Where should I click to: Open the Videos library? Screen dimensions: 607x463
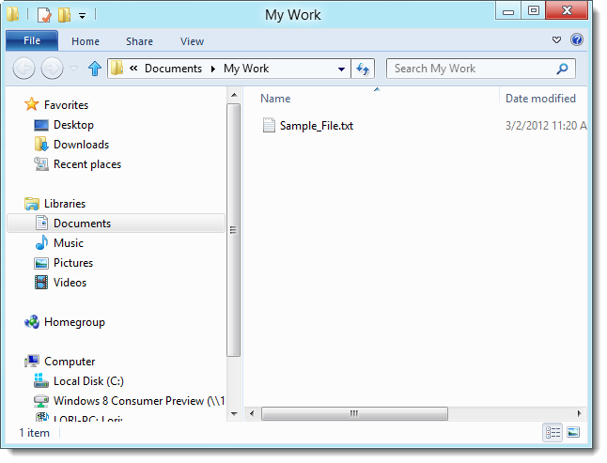[x=70, y=283]
